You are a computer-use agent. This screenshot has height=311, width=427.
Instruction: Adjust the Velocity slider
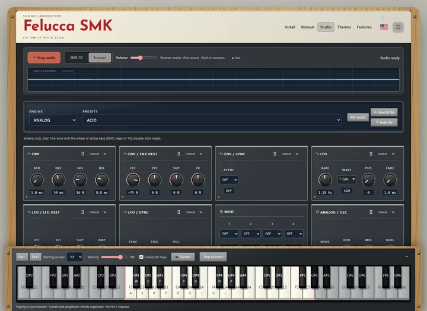tap(114, 257)
